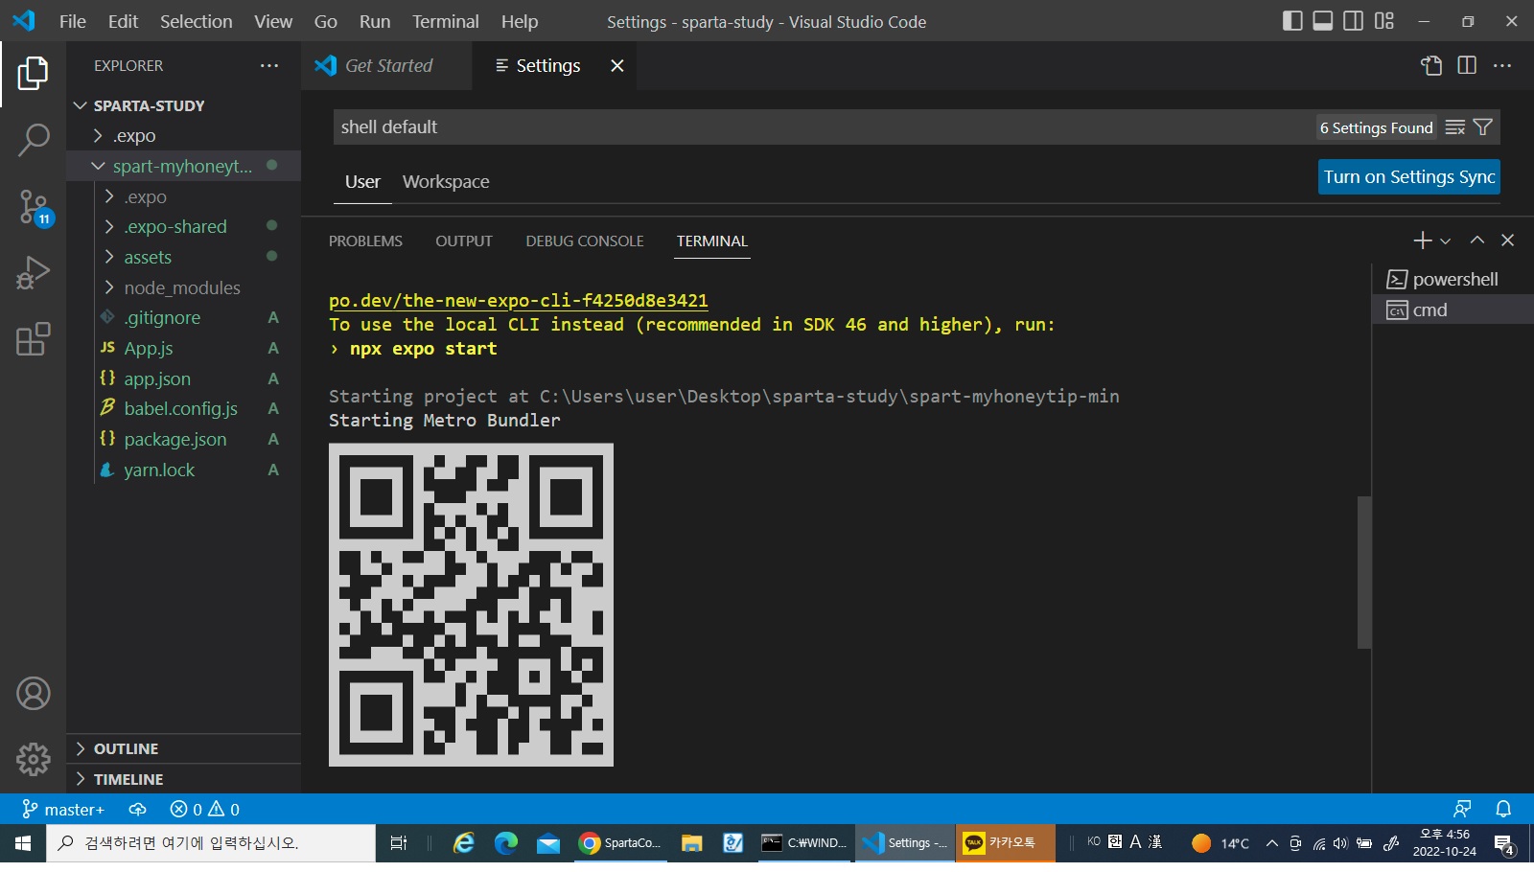
Task: Open the settings filter options
Action: click(x=1482, y=127)
